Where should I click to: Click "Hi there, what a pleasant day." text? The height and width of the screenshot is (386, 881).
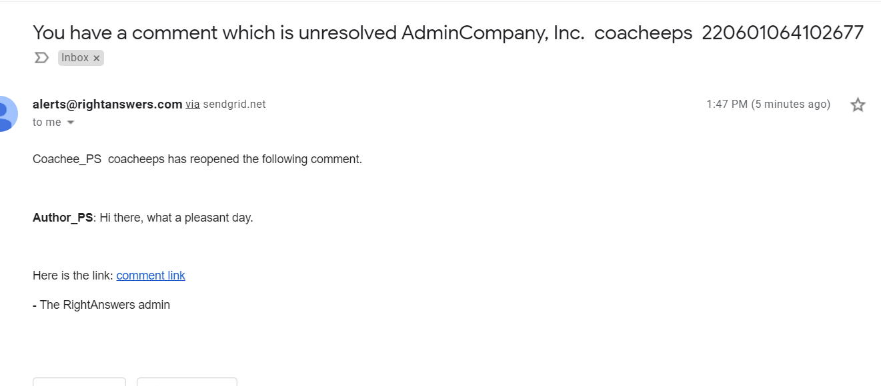(x=177, y=218)
